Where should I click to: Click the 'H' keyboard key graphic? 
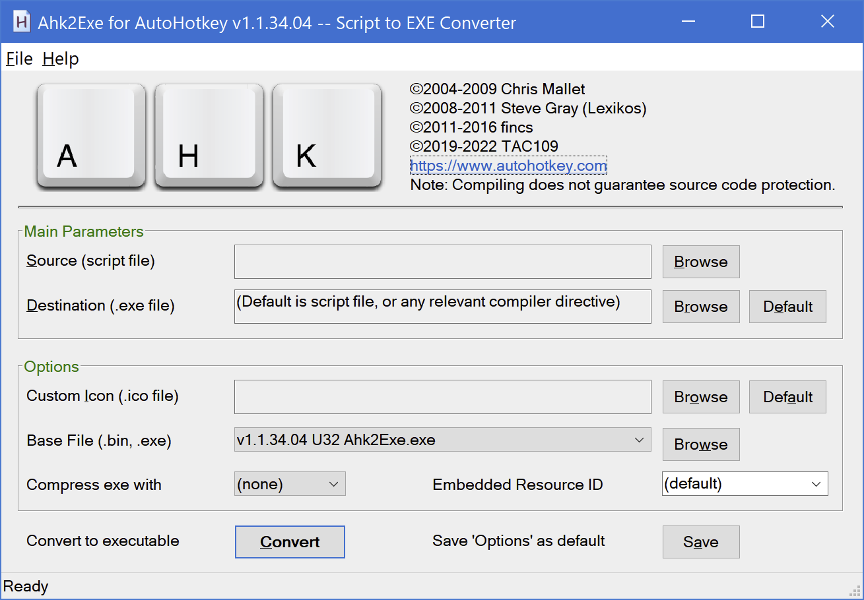[209, 135]
